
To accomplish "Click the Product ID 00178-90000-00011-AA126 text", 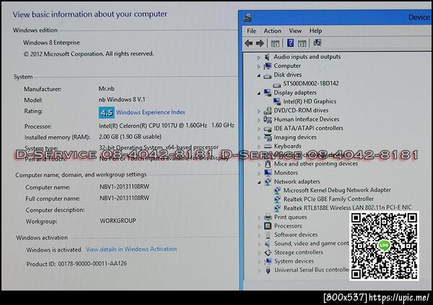I will click(76, 264).
